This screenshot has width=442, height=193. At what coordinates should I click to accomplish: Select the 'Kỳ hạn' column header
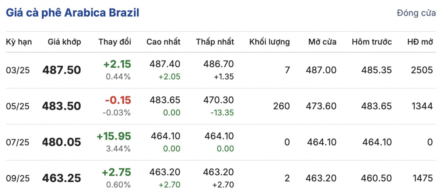click(x=19, y=42)
